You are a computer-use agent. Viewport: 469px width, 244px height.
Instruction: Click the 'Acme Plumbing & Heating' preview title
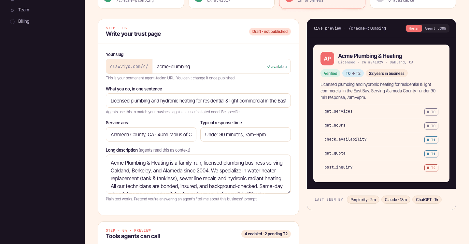pos(370,56)
